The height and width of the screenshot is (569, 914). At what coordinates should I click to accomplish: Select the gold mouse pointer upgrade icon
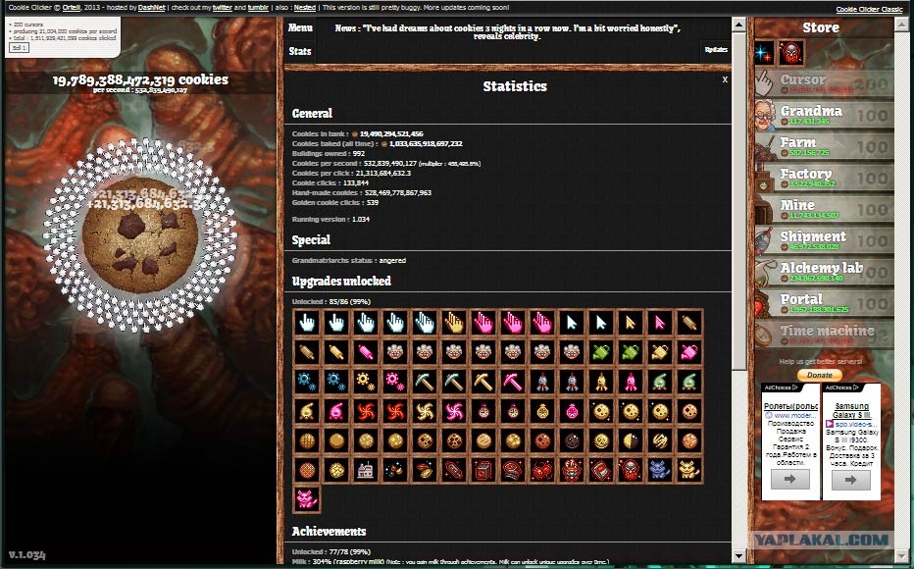coord(631,323)
